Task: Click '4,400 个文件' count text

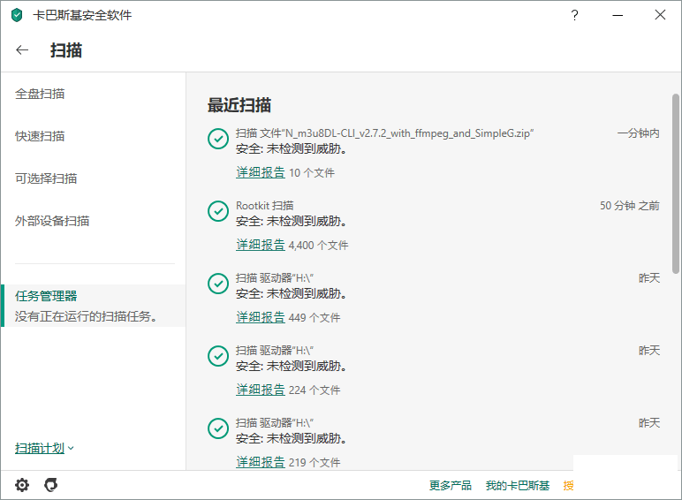Action: tap(318, 246)
